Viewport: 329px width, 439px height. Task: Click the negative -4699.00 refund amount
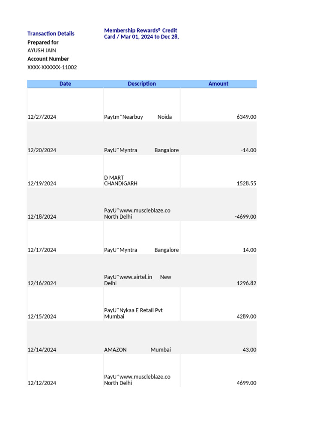245,217
